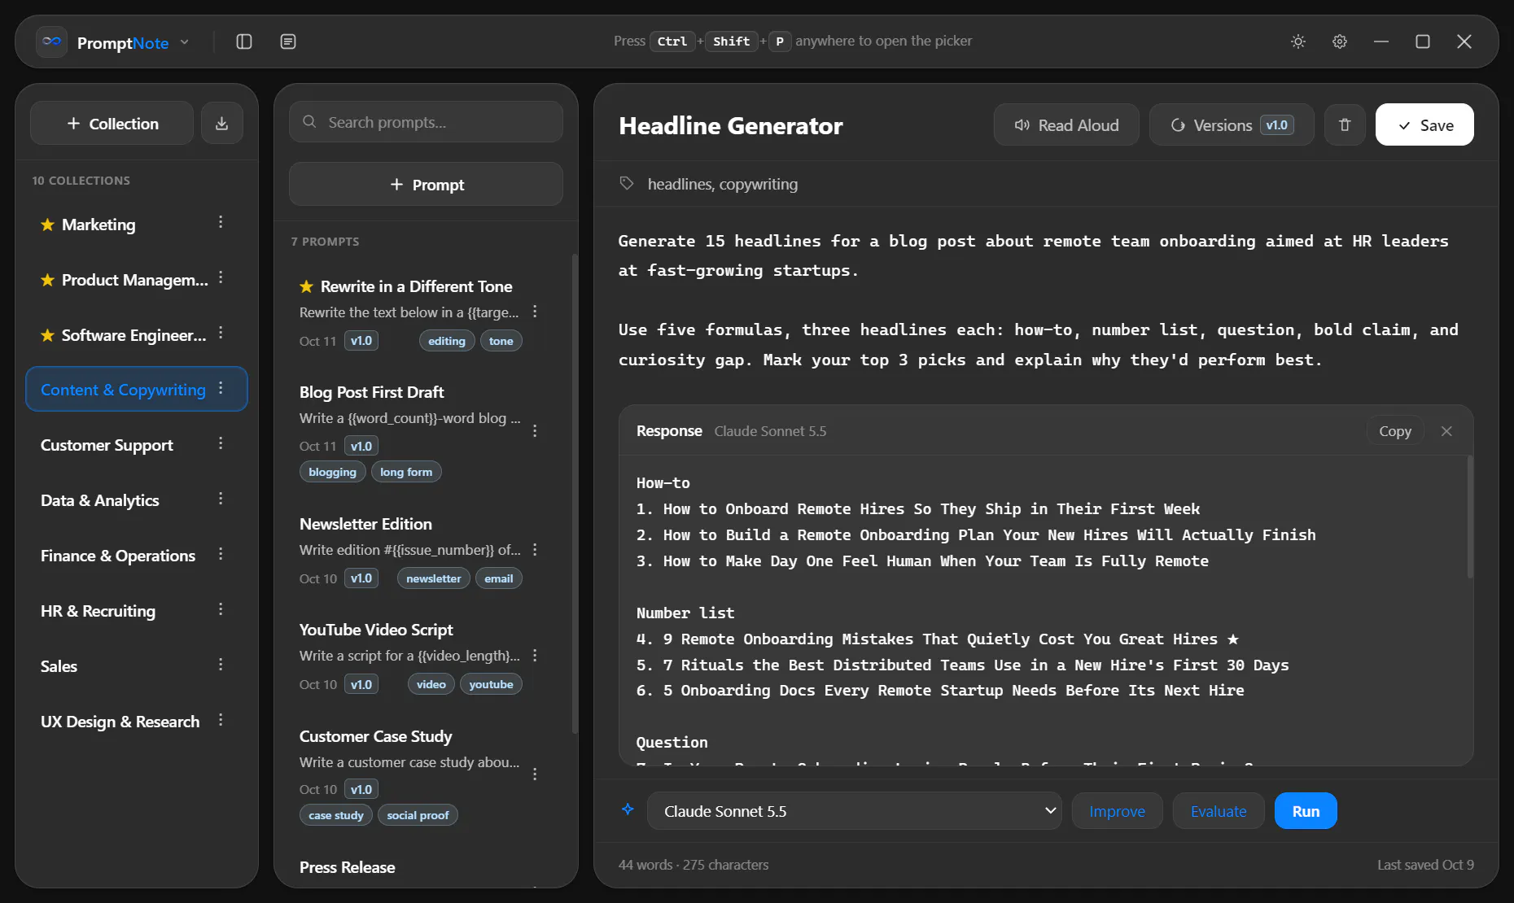Open the Claude Sonnet 5.5 model dropdown
1514x903 pixels.
(854, 811)
